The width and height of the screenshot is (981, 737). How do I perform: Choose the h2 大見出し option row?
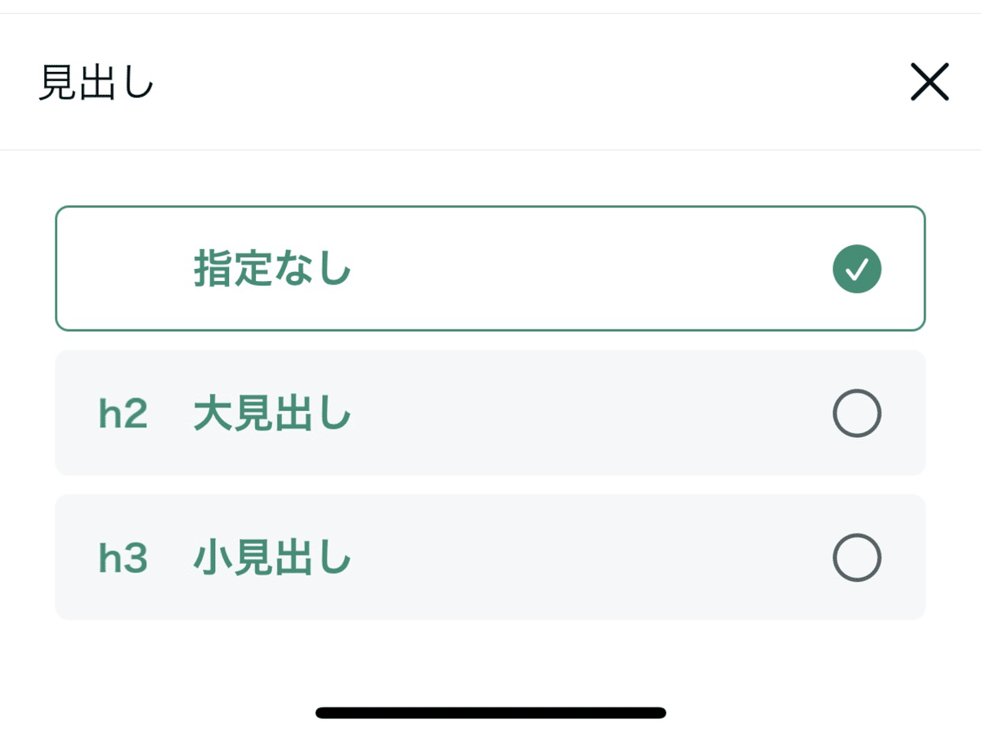pyautogui.click(x=490, y=413)
